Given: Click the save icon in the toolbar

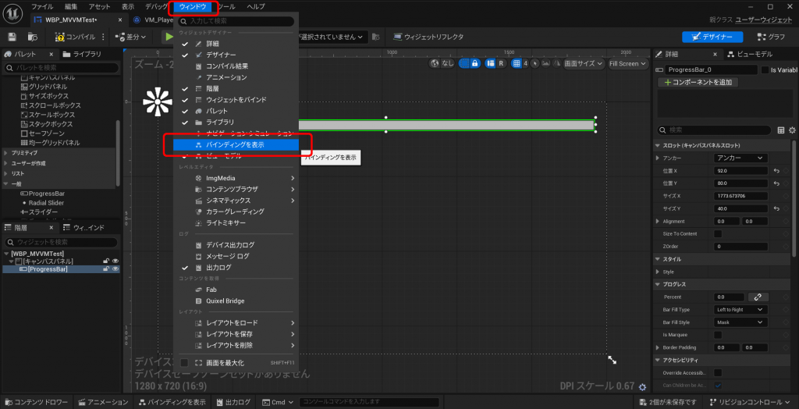Looking at the screenshot, I should pos(12,37).
